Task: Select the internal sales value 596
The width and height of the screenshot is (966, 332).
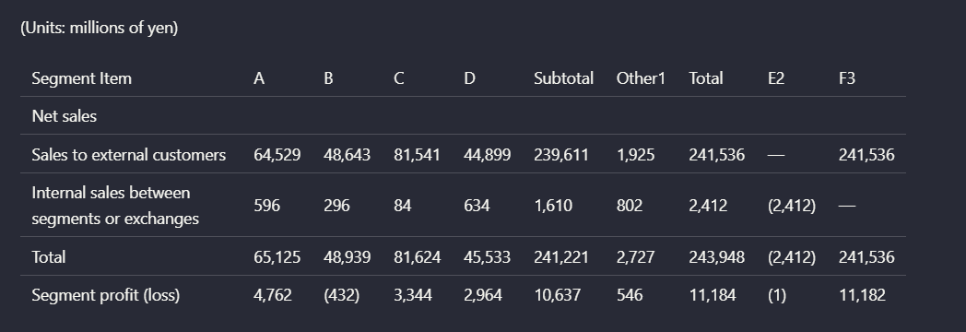Action: (266, 206)
